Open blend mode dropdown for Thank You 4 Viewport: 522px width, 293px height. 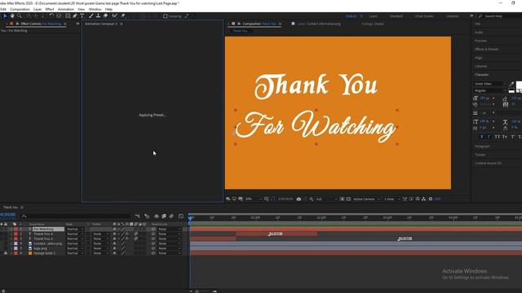[x=74, y=234]
